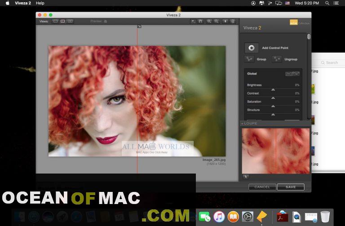
Task: Click the Structure 0% value
Action: pyautogui.click(x=297, y=110)
